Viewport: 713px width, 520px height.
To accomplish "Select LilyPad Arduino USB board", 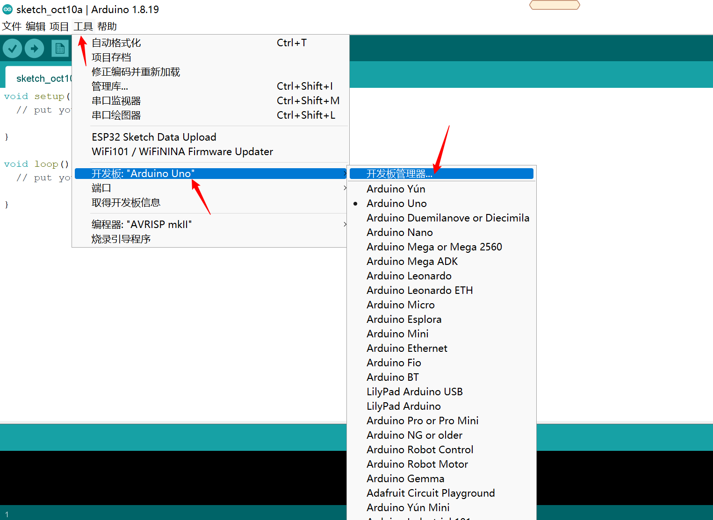I will 441,392.
